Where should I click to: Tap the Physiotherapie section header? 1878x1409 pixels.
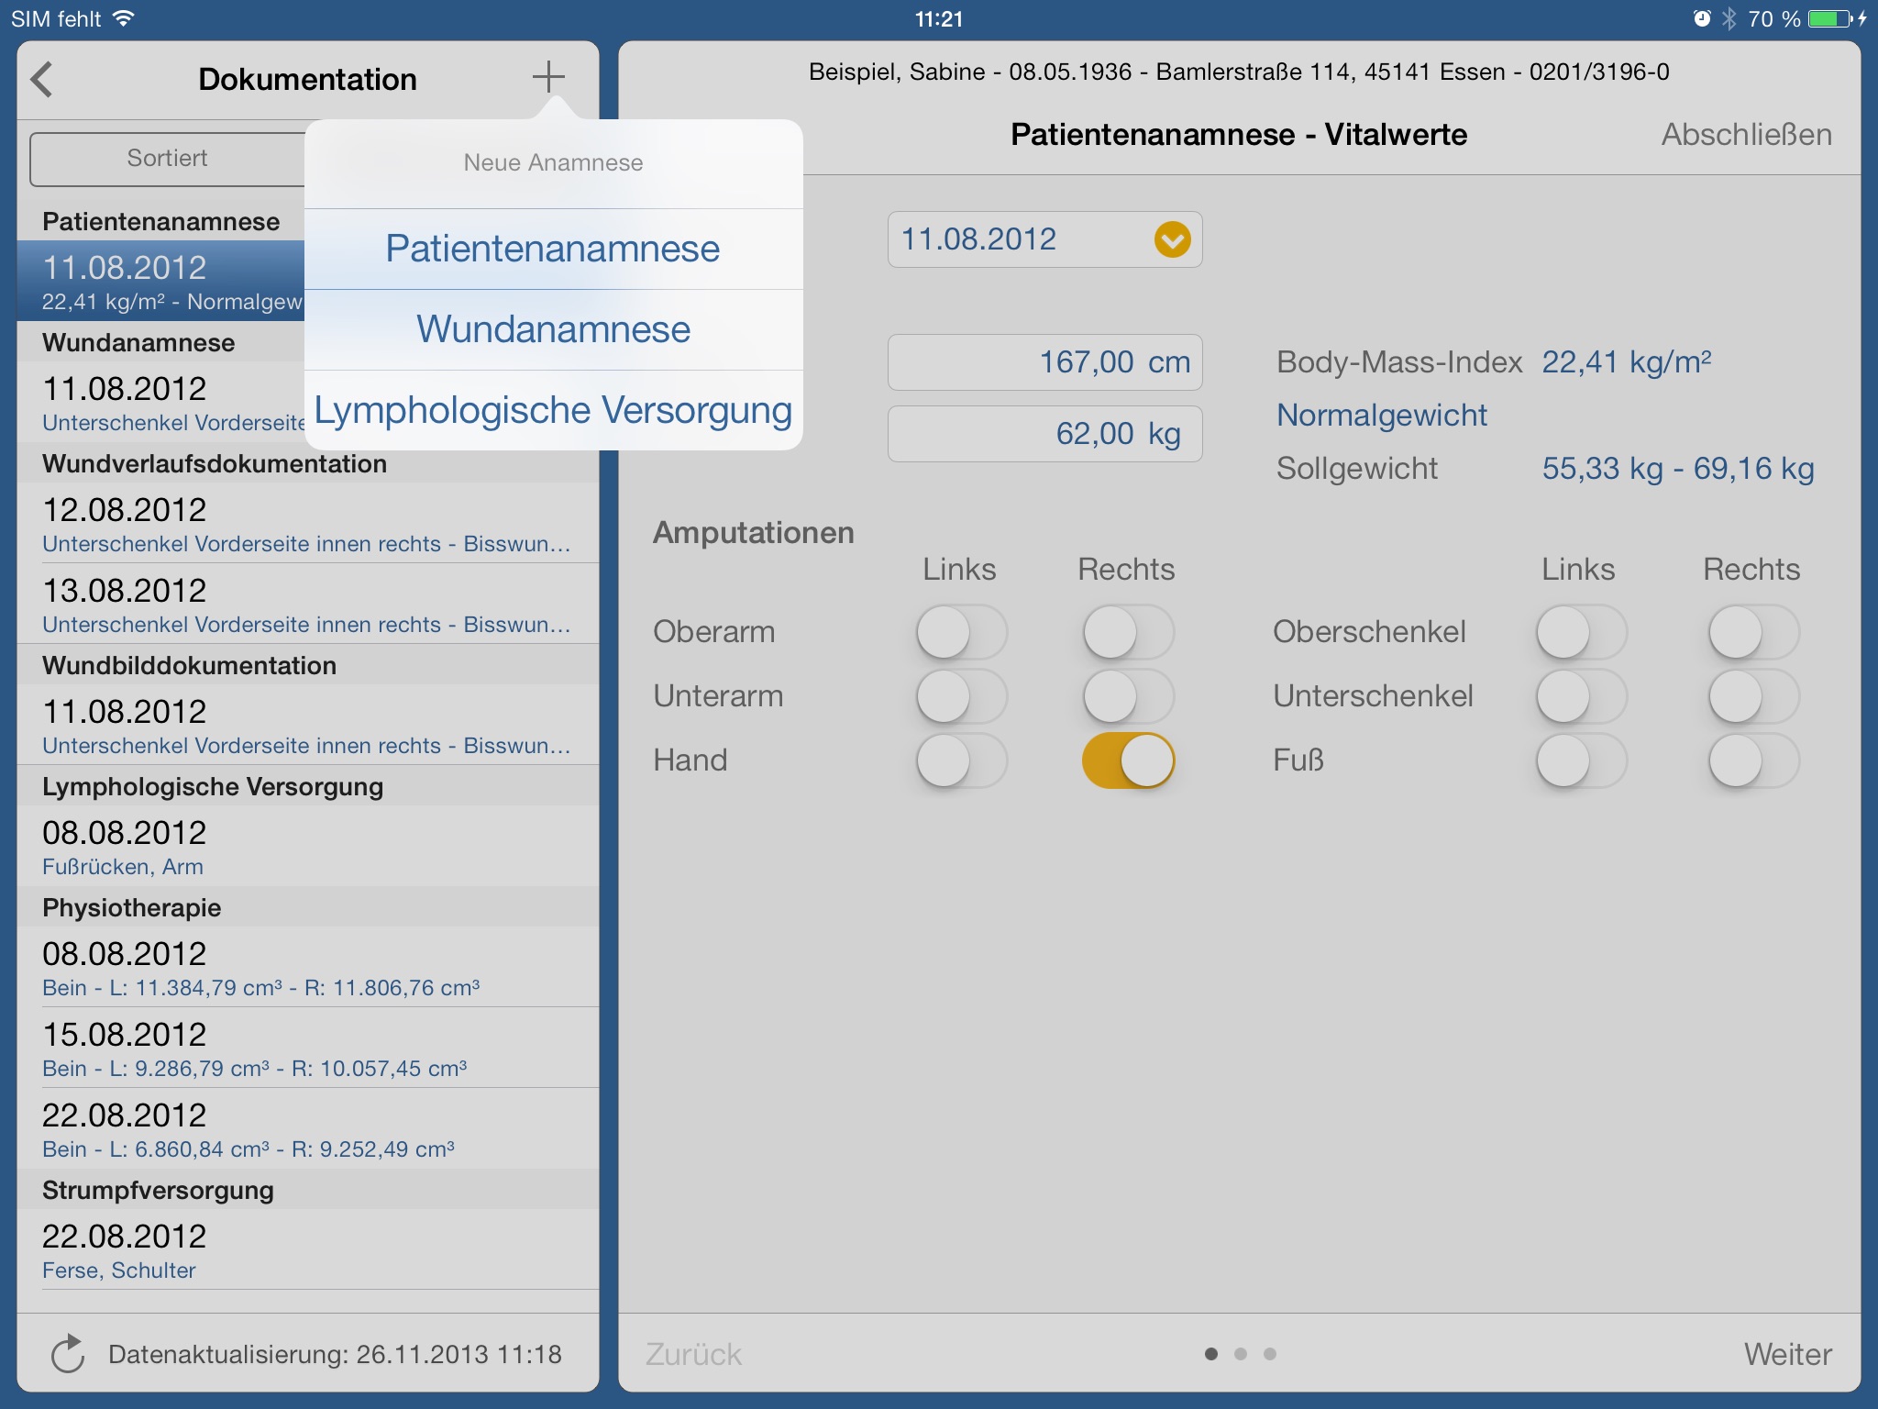pyautogui.click(x=308, y=907)
